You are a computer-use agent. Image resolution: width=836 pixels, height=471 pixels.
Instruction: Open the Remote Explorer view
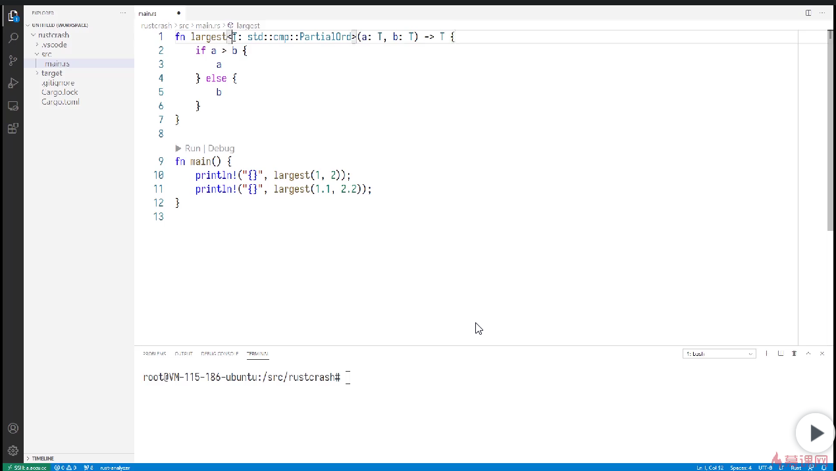click(13, 105)
